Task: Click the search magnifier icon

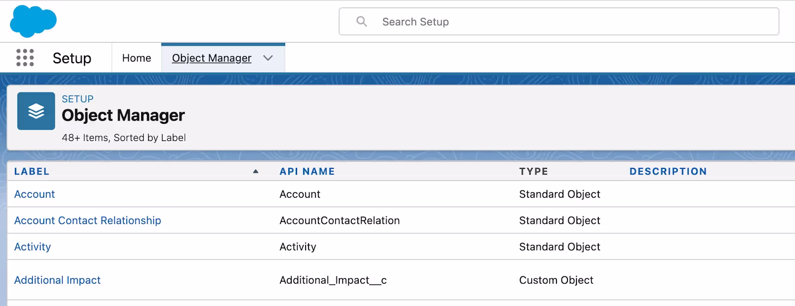Action: click(x=362, y=21)
